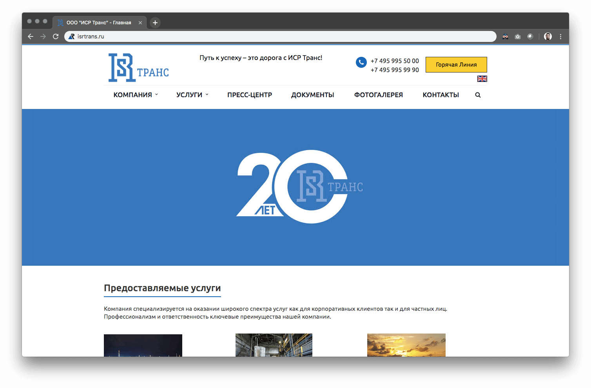Open the browser profile avatar
This screenshot has height=388, width=591.
(x=548, y=36)
